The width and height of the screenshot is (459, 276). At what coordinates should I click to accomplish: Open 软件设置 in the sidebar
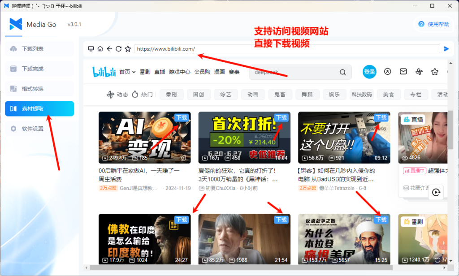[39, 129]
